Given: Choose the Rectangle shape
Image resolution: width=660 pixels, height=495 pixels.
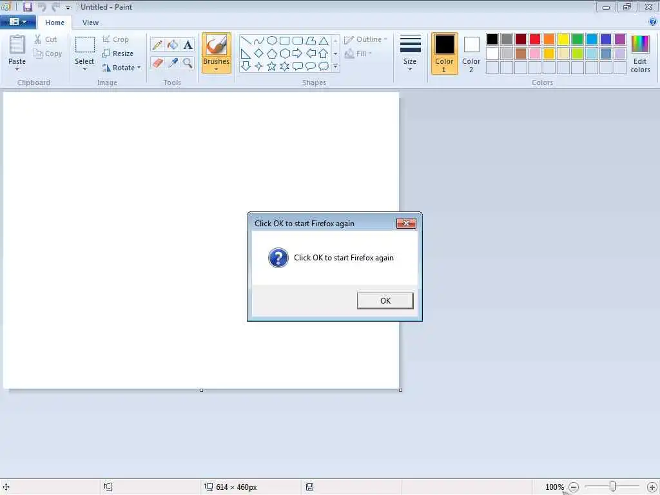Looking at the screenshot, I should pos(284,41).
